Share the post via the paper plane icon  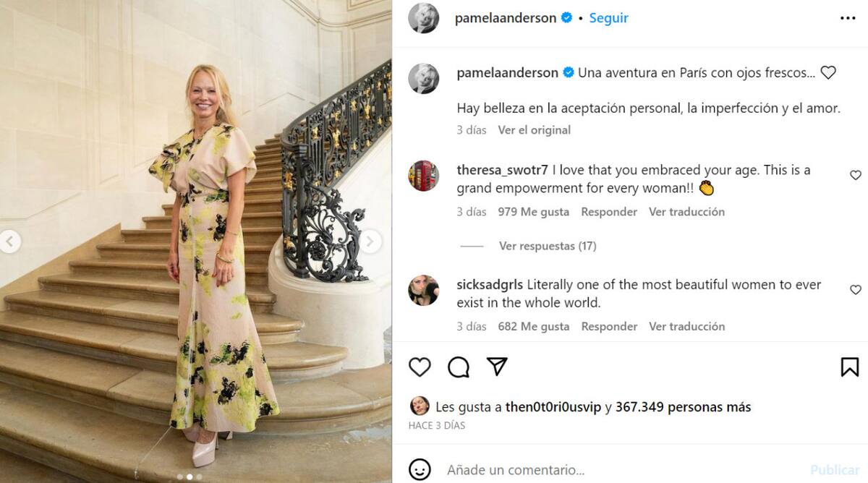click(x=497, y=367)
